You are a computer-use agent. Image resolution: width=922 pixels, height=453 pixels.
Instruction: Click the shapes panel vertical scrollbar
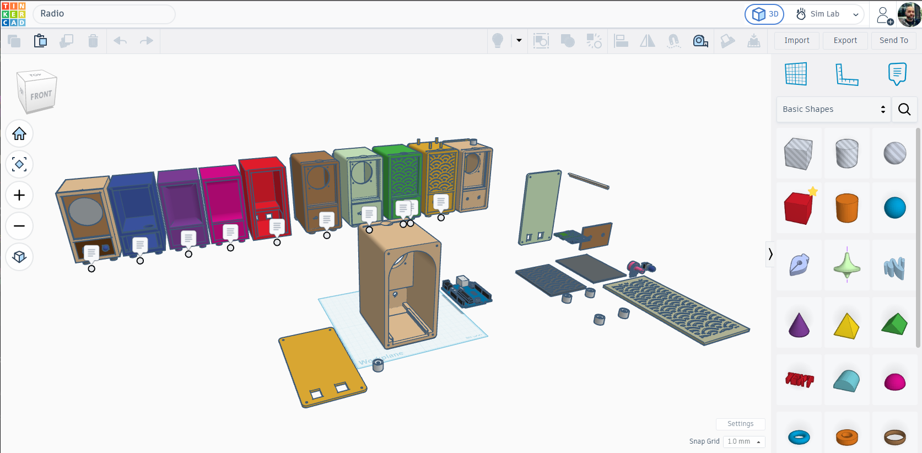tap(918, 237)
